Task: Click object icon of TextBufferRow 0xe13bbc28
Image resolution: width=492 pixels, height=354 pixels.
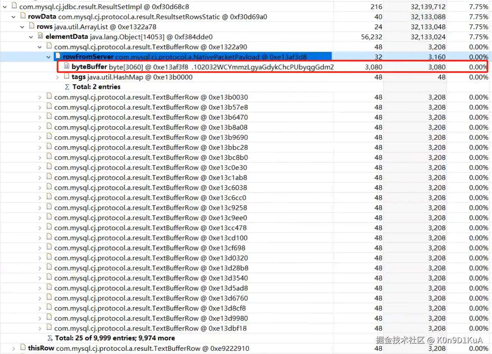Action: click(x=49, y=146)
